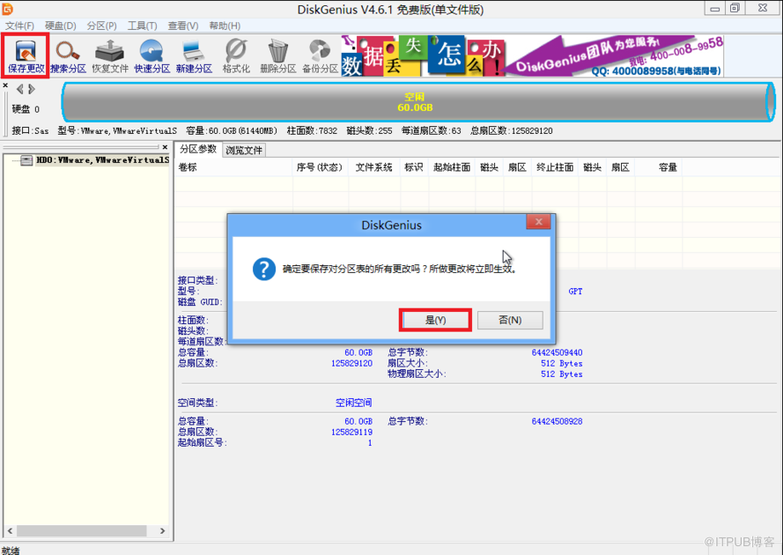Decline with the 否(N) button
Image resolution: width=783 pixels, height=555 pixels.
pyautogui.click(x=510, y=320)
